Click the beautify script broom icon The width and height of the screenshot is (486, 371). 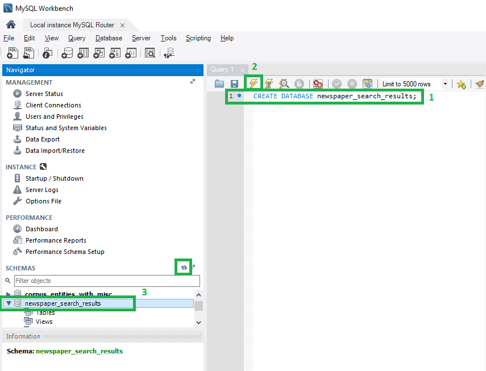[480, 84]
